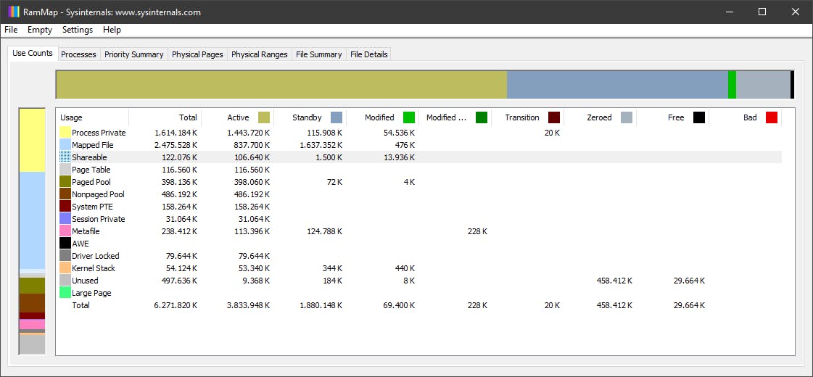Screen dimensions: 813x377
Task: Click the Process Private yellow color icon
Action: click(x=65, y=133)
